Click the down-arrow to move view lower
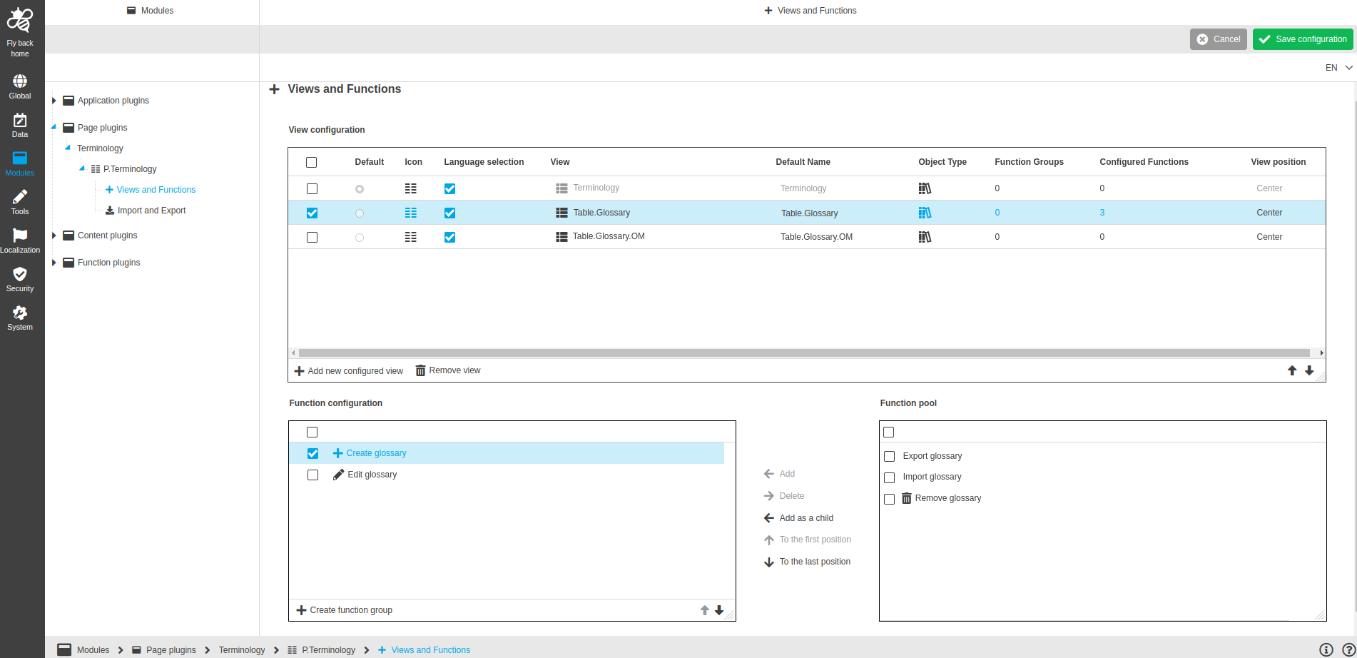 (x=1309, y=370)
